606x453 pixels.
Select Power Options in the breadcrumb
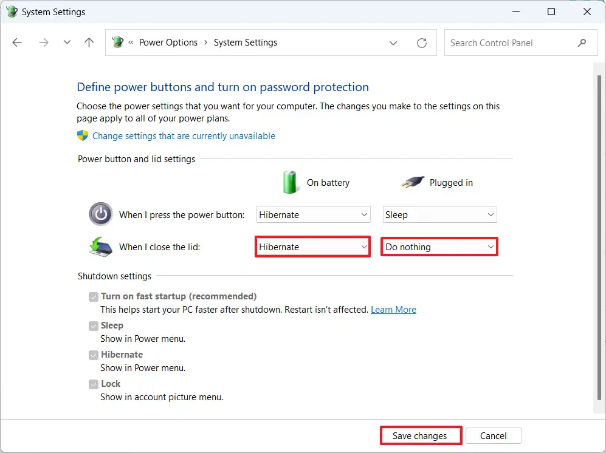click(168, 43)
